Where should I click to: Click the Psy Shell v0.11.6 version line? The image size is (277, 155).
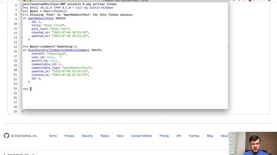coord(68,8)
